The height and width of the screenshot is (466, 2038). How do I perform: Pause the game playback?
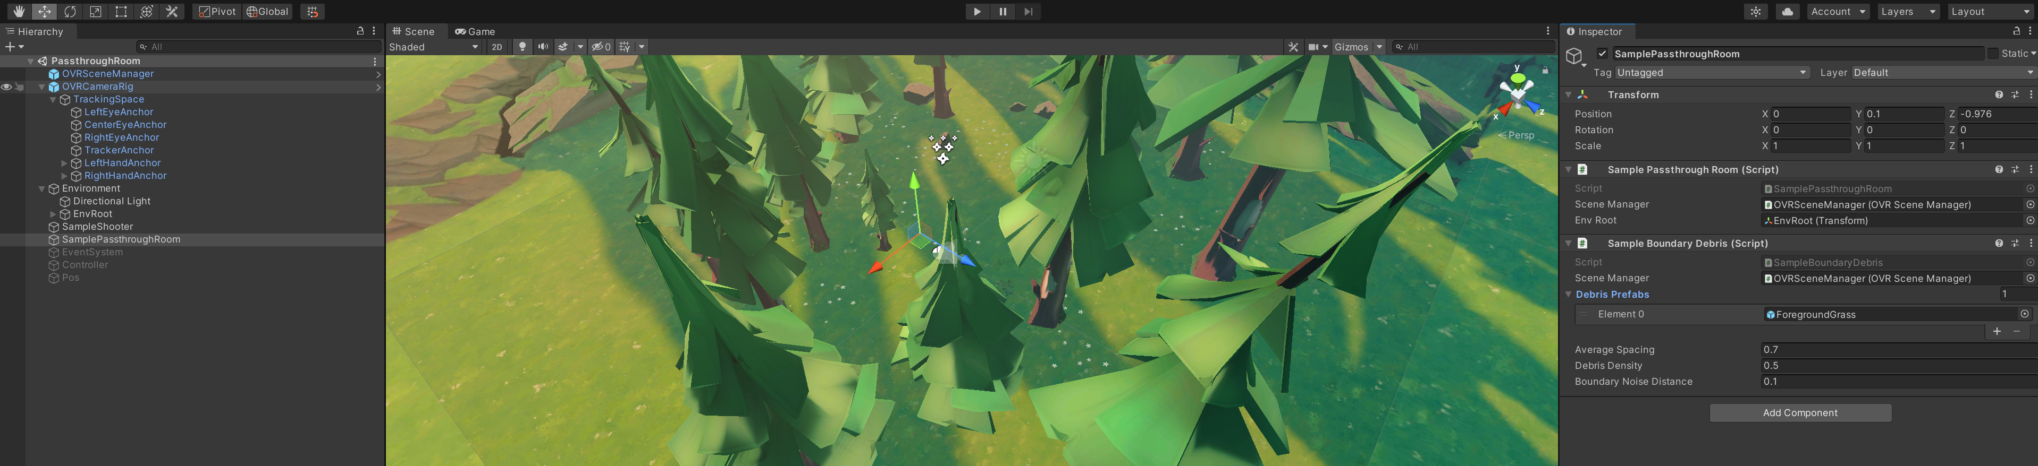(1003, 12)
